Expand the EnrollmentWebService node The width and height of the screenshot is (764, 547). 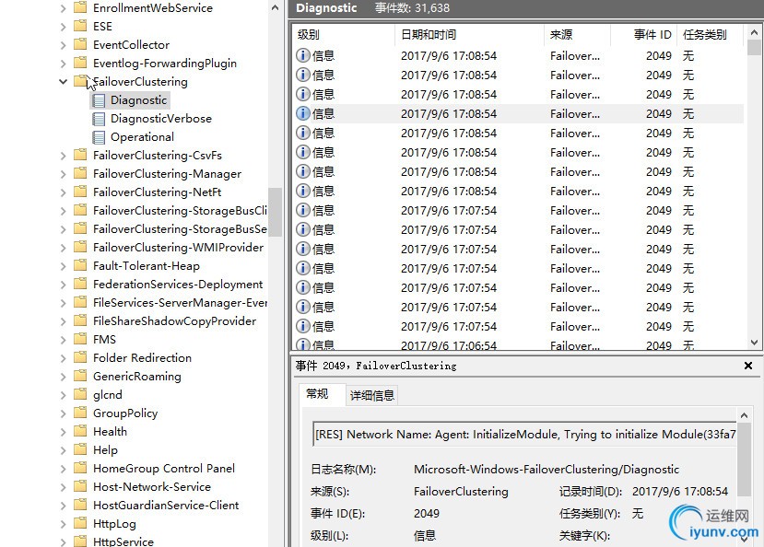pos(63,8)
